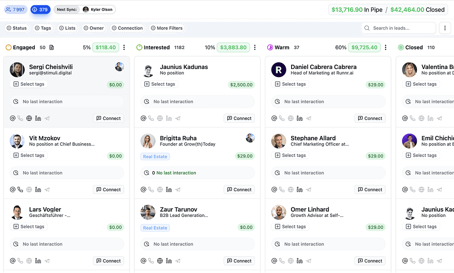Viewport: 454px width, 273px height.
Task: Open Stephane Allard's LinkedIn icon
Action: coord(300,190)
